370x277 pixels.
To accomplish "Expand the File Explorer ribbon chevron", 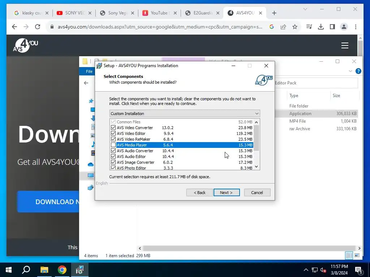I will [350, 71].
